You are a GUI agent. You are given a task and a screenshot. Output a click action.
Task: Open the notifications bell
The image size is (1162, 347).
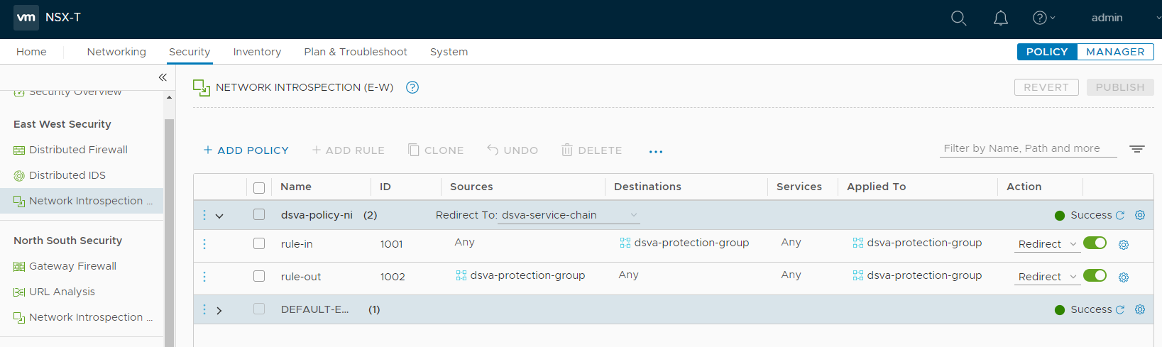(1000, 18)
